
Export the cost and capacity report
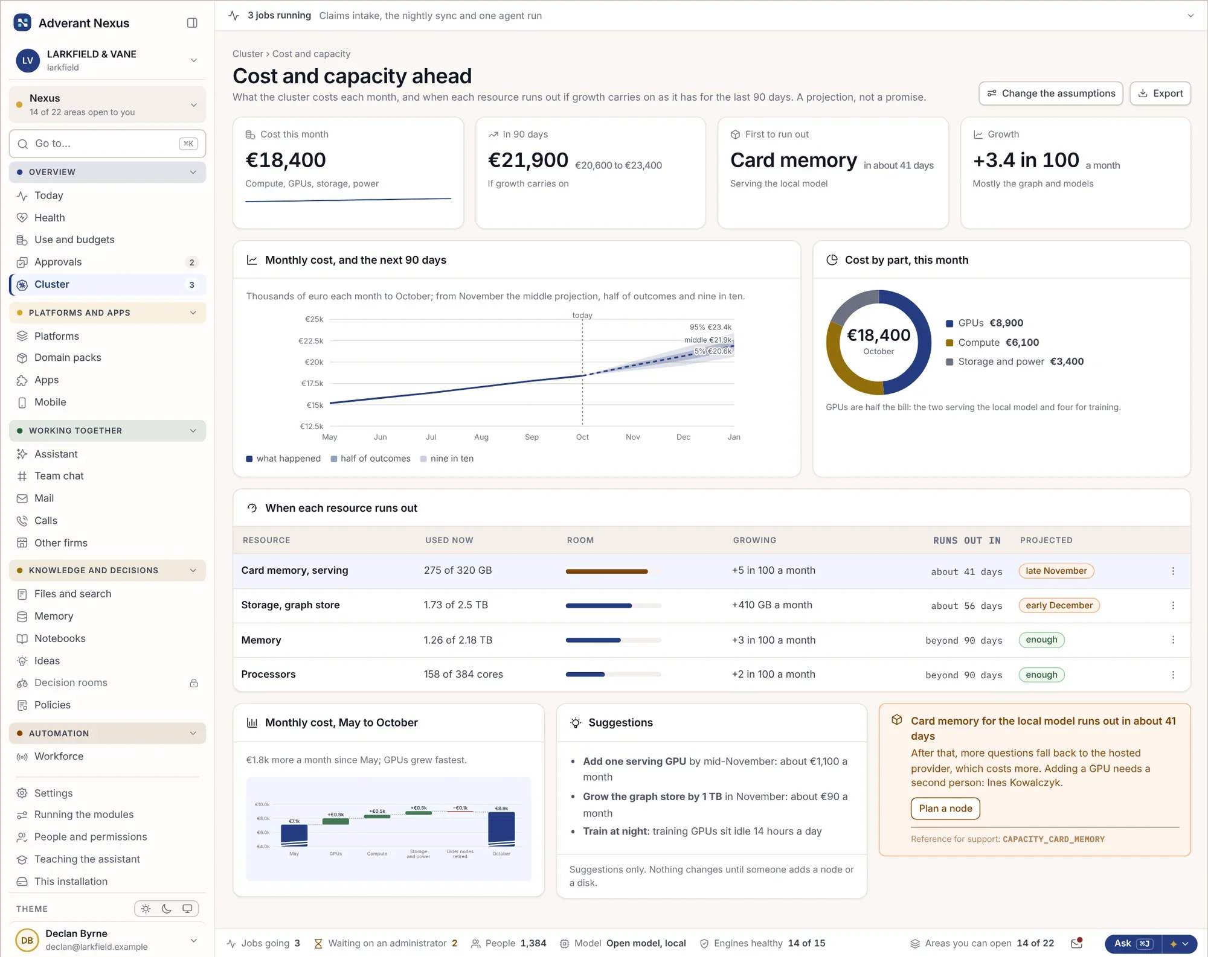1160,94
